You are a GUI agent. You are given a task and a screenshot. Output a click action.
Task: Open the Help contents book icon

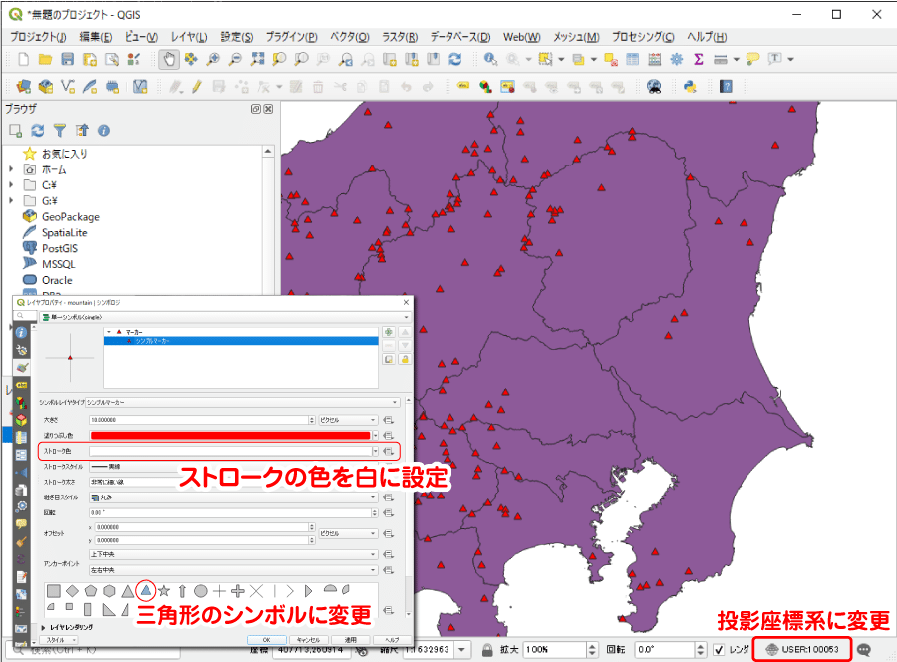pos(726,87)
